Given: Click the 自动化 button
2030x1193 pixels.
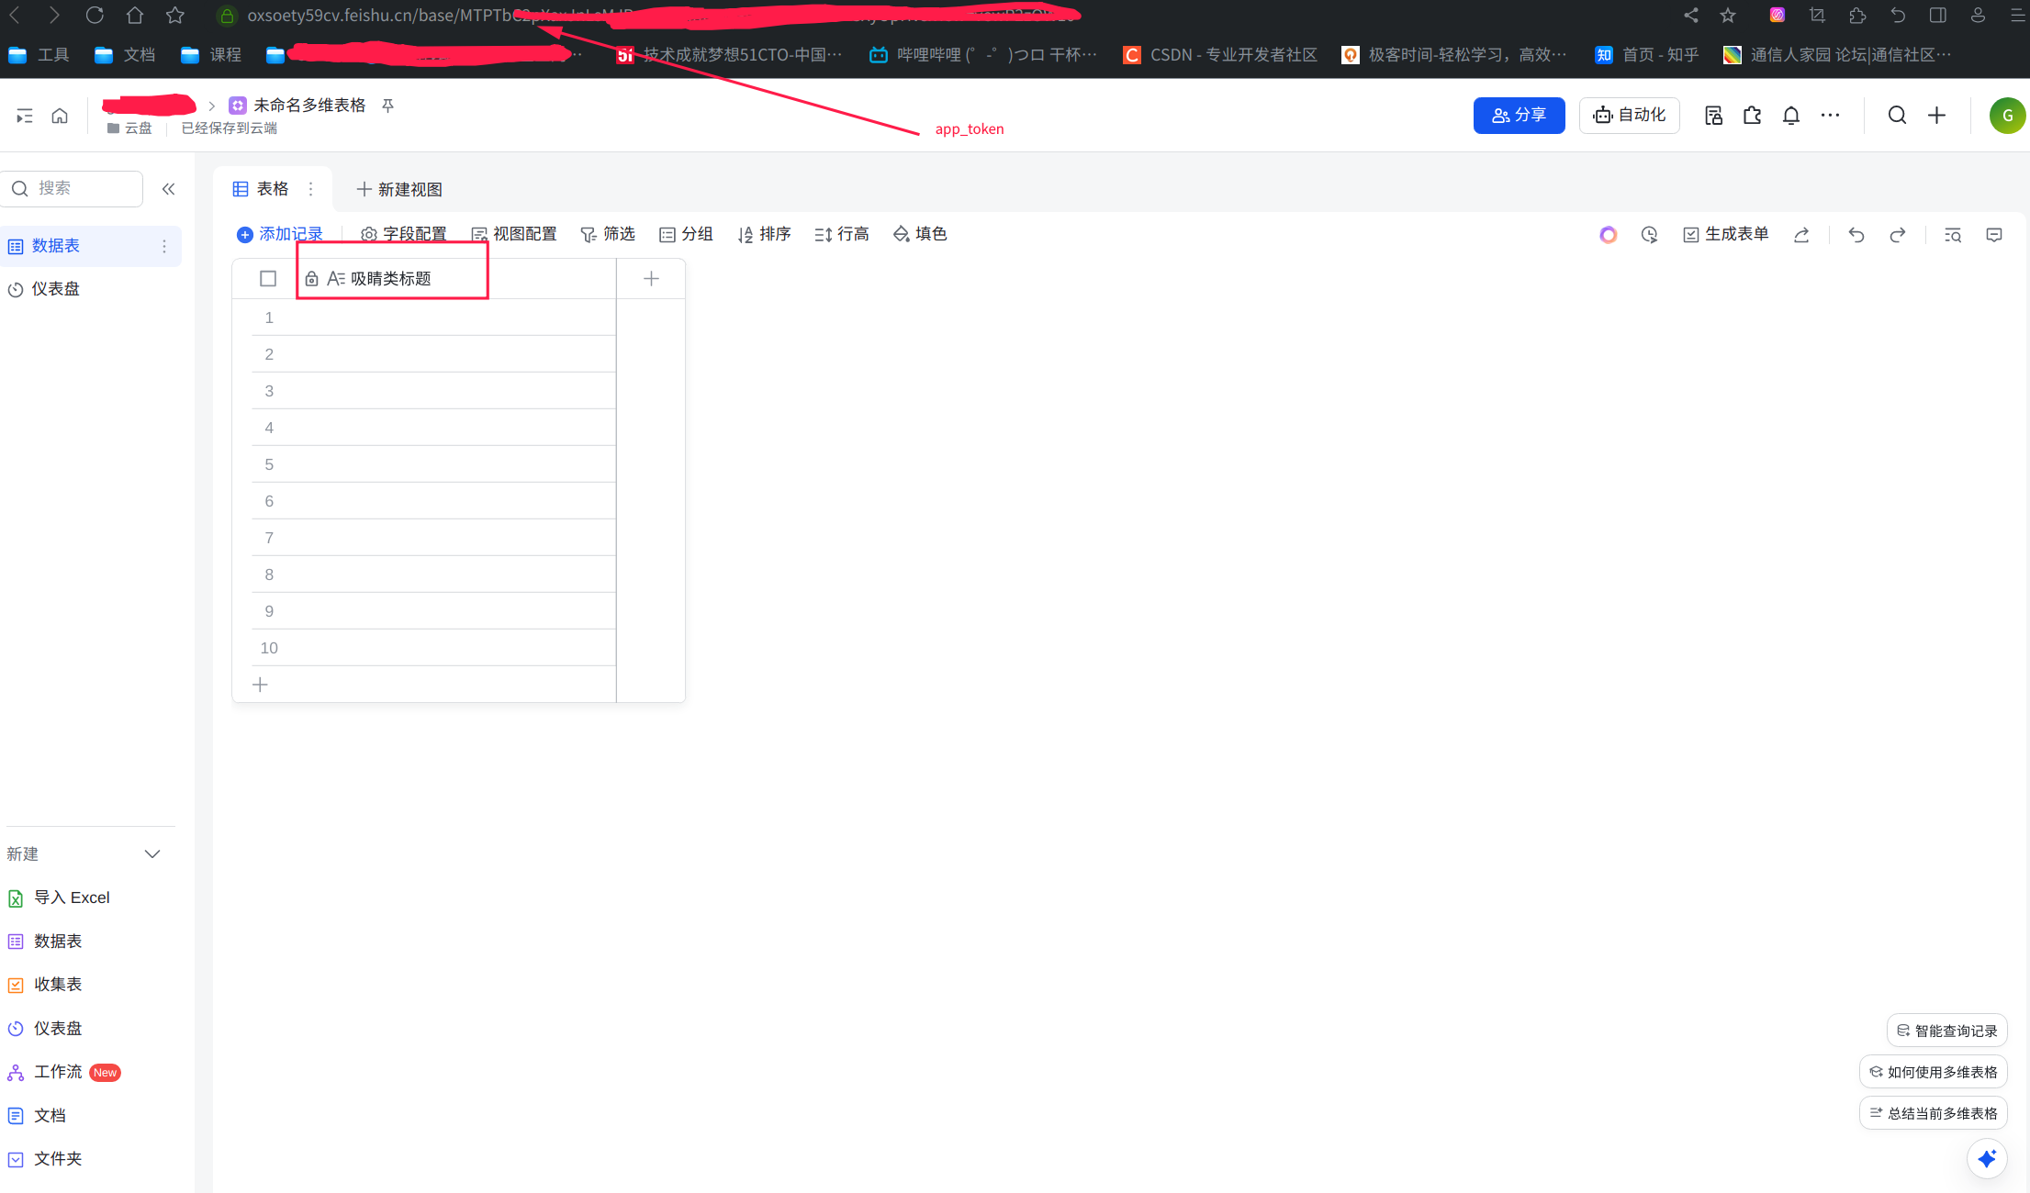Looking at the screenshot, I should (1629, 116).
